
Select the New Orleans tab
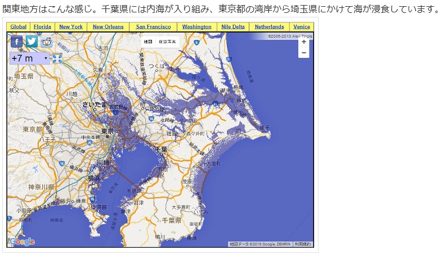[x=106, y=27]
